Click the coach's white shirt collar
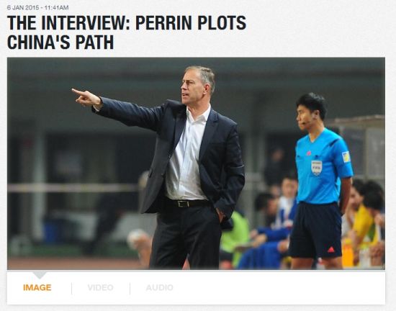Image resolution: width=396 pixels, height=311 pixels. coord(199,114)
